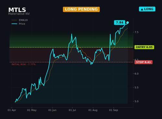The width and height of the screenshot is (162, 119).
Task: Click the cyan Price legend line swatch
Action: [14, 24]
